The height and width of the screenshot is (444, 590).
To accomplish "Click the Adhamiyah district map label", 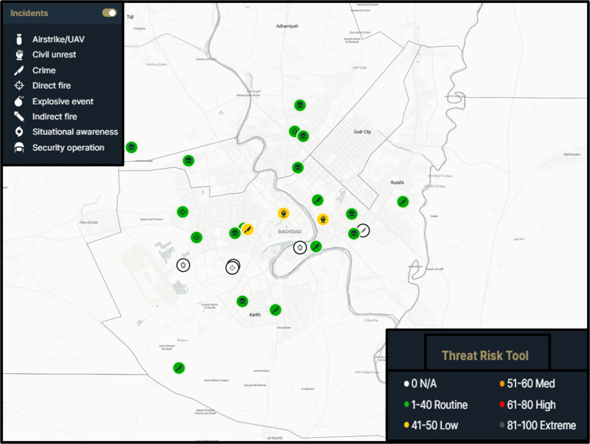I will 288,26.
